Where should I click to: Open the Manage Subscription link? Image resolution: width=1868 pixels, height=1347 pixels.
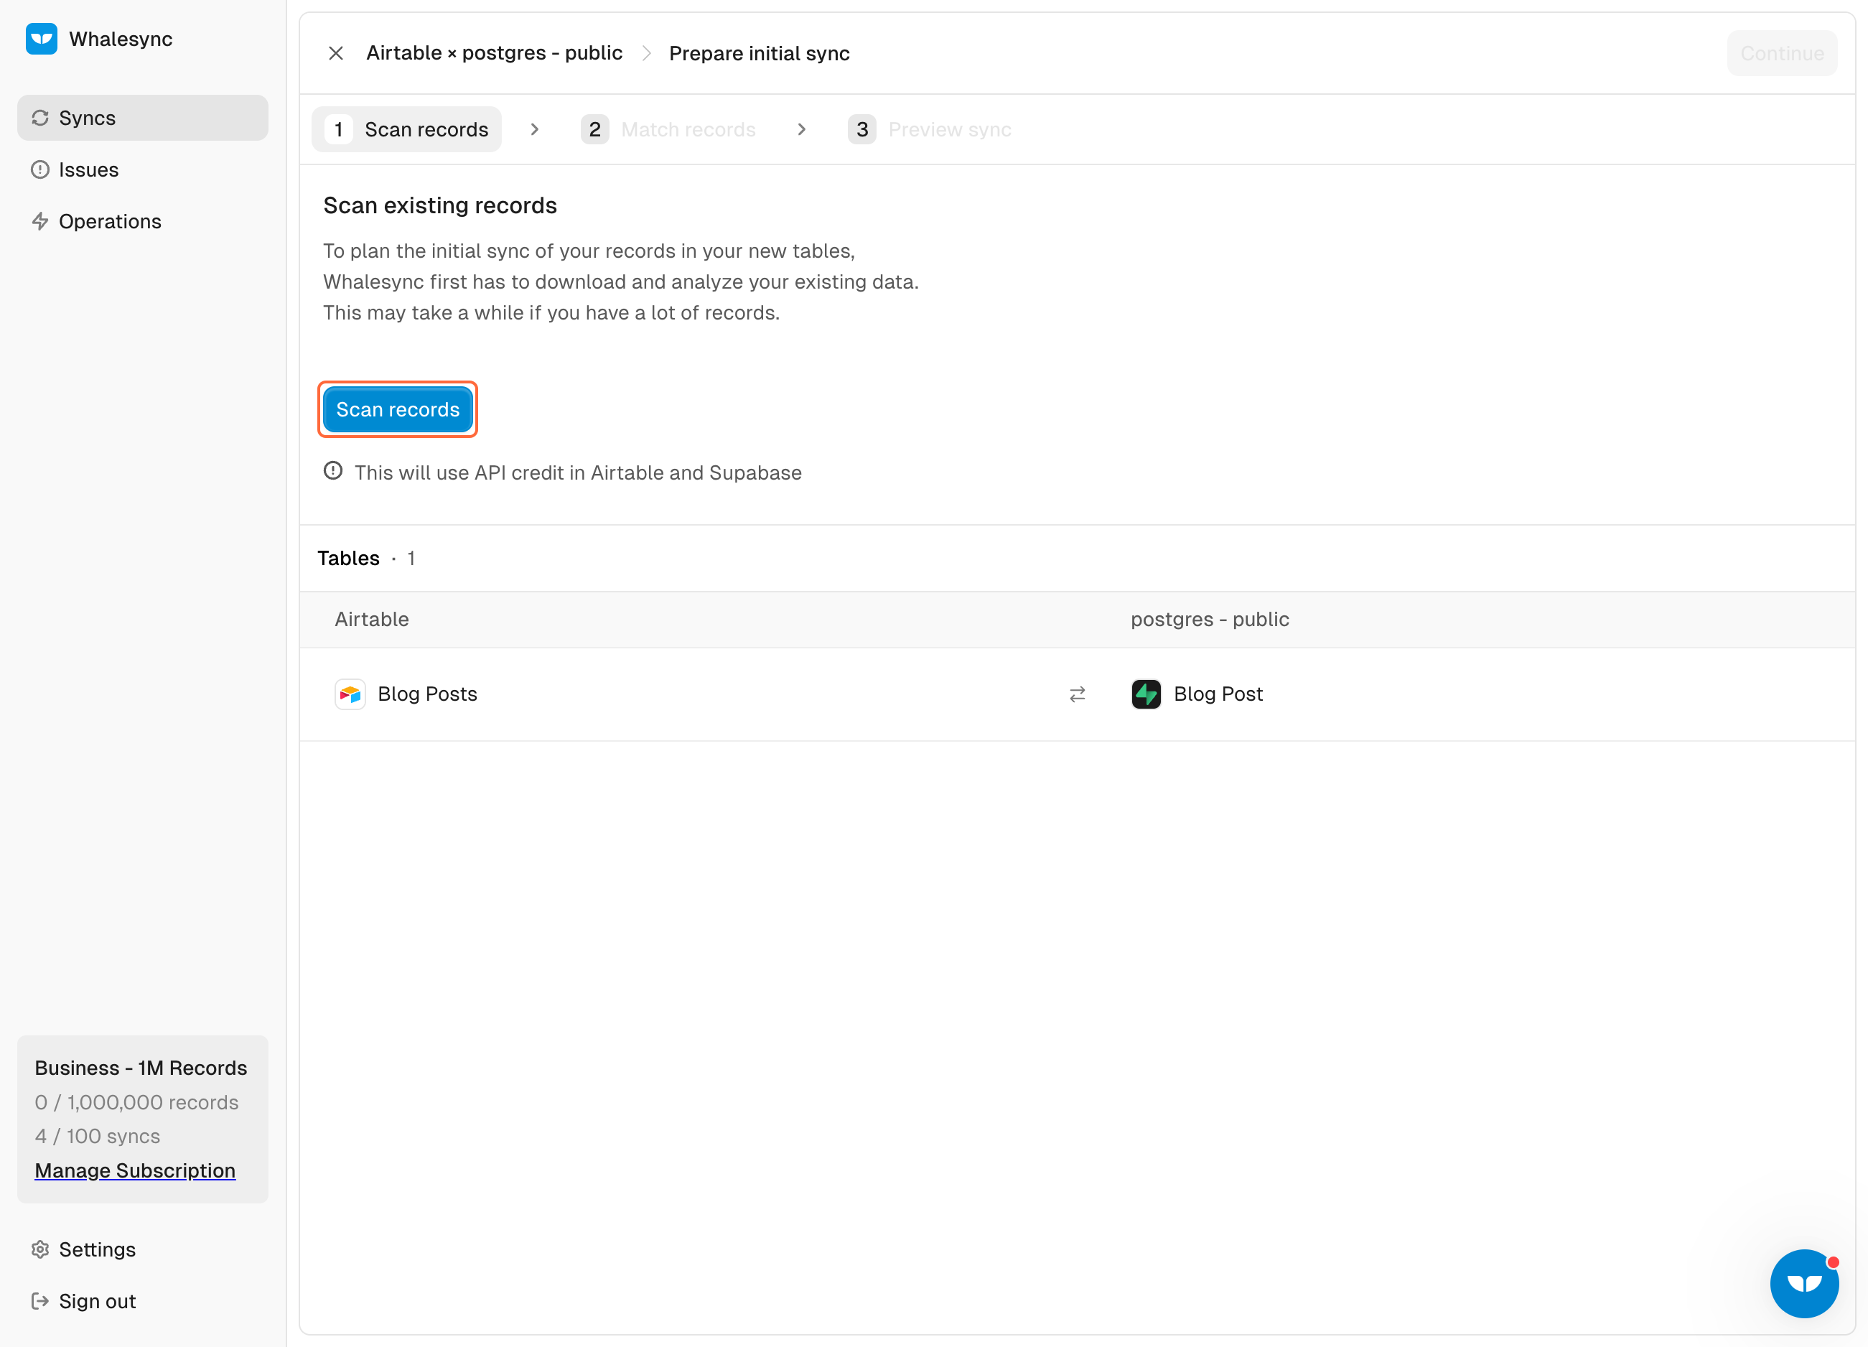tap(135, 1170)
